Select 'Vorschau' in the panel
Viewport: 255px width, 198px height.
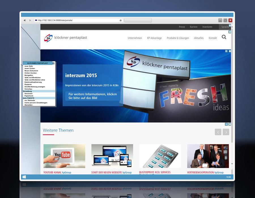point(28,89)
